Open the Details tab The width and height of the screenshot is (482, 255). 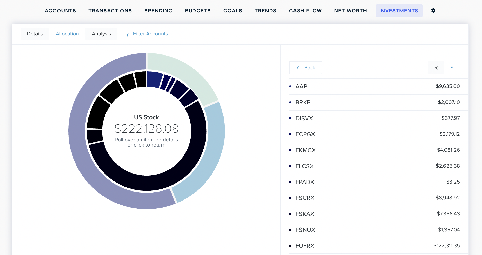(x=35, y=34)
